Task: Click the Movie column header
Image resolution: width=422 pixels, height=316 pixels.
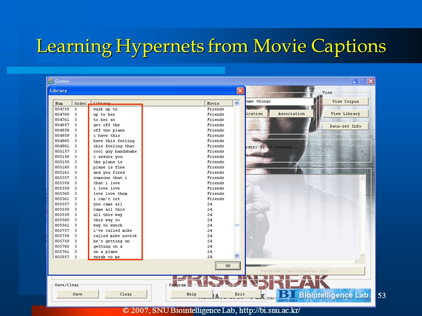Action: (218, 103)
